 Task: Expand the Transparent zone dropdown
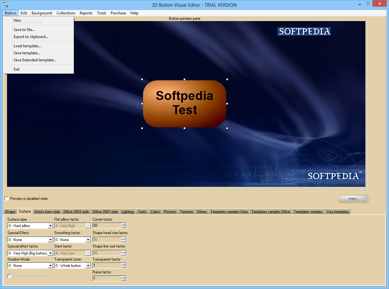click(88, 266)
